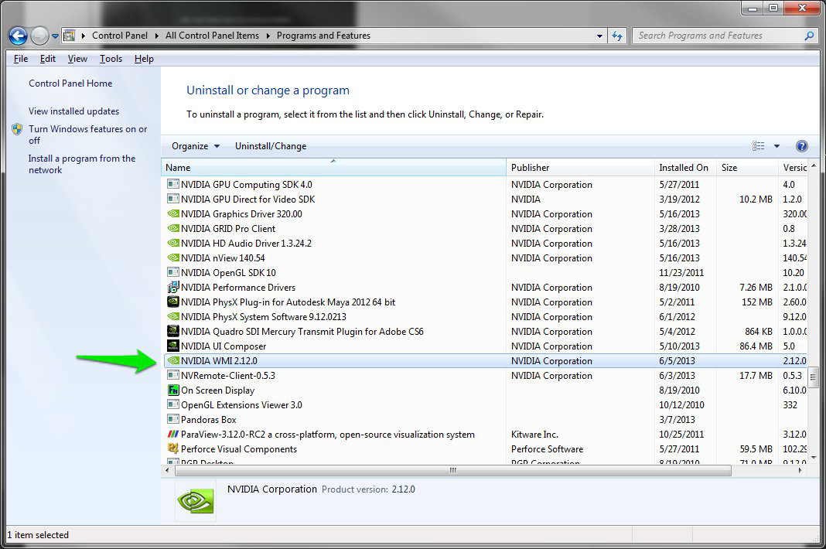Open the Tools menu
The image size is (826, 549).
111,59
